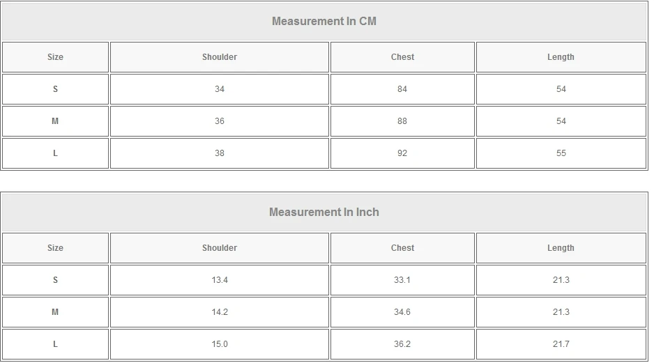The height and width of the screenshot is (363, 654).
Task: Select the length value 21.7 cell
Action: click(x=561, y=344)
